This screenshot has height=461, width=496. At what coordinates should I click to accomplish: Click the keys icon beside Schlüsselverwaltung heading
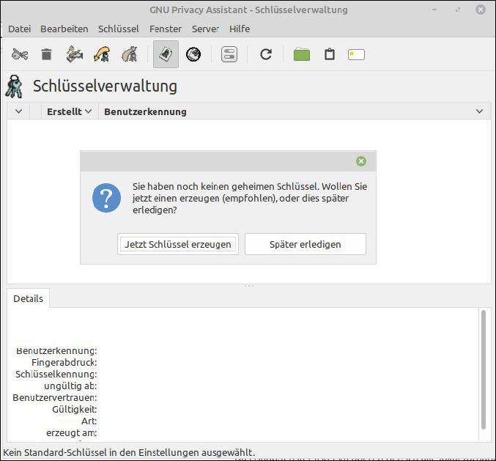click(x=14, y=86)
